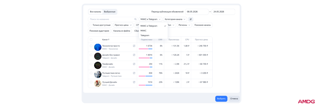Viewport: 323px width, 107px height.
Task: Expand the Прогноз цены filter
Action: click(123, 25)
